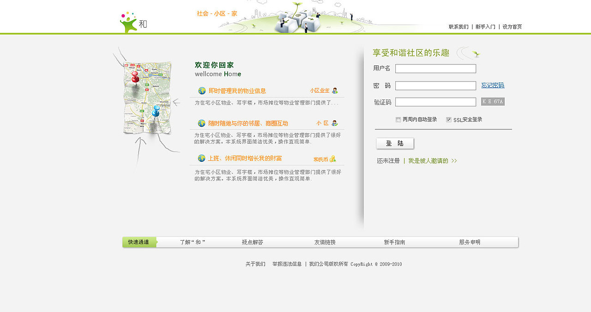Click globe icon beside 随时随地与你的邻居
This screenshot has height=312, width=591.
click(201, 123)
